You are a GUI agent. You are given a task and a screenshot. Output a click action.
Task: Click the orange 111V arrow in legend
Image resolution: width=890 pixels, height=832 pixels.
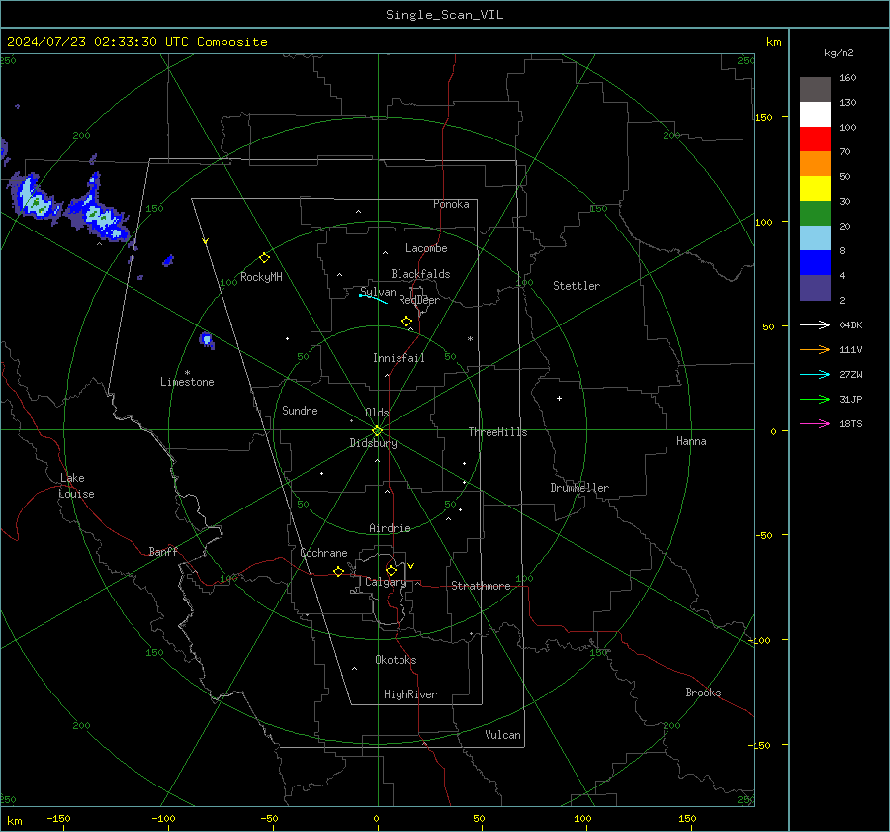815,350
